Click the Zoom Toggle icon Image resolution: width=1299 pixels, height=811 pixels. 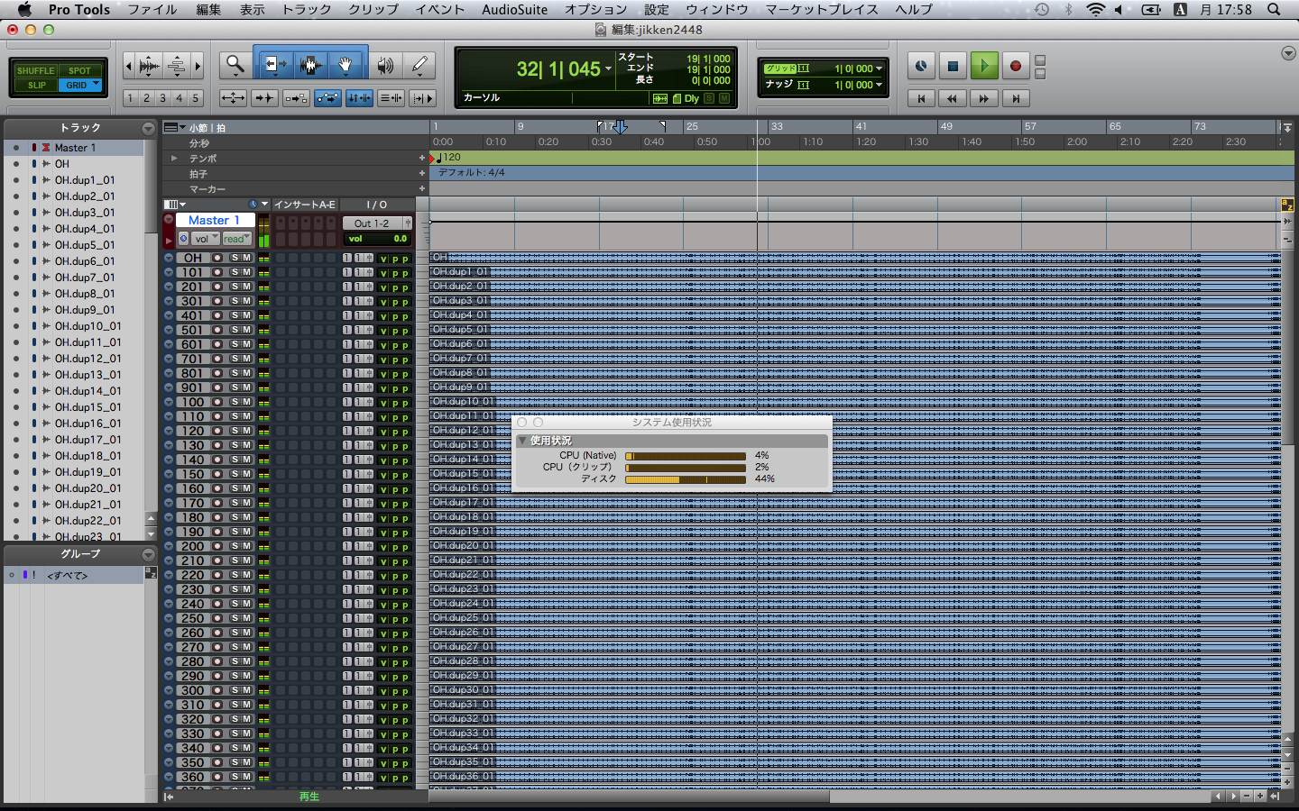click(x=233, y=98)
